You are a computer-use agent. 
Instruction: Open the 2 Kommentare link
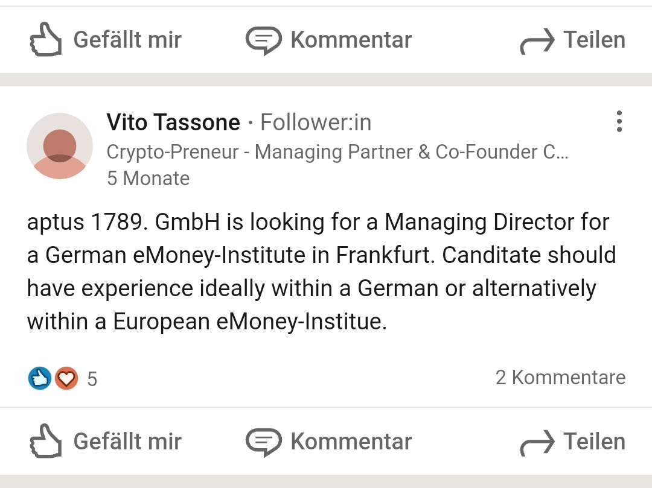(560, 377)
